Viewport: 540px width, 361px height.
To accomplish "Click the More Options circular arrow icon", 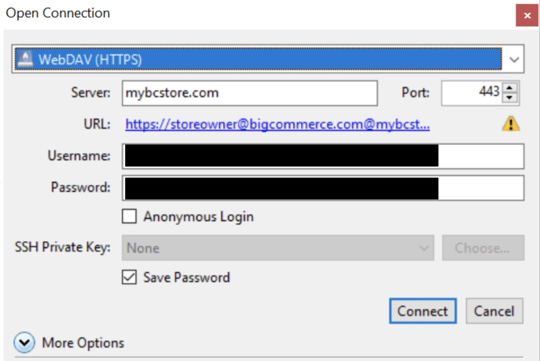I will 24,343.
